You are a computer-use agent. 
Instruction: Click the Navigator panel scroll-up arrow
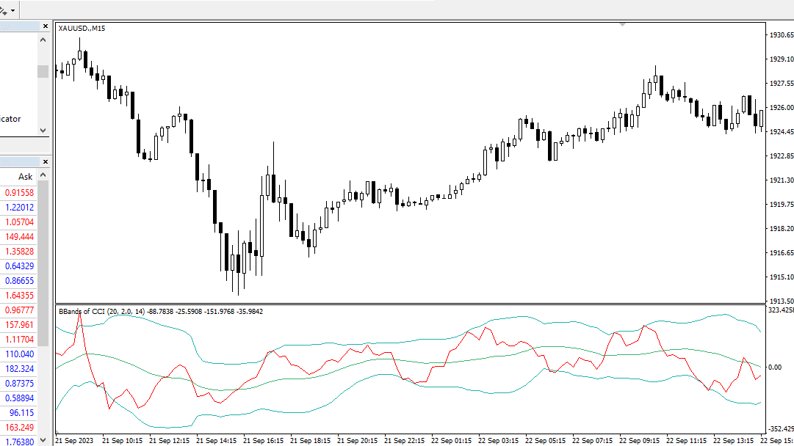(x=43, y=40)
